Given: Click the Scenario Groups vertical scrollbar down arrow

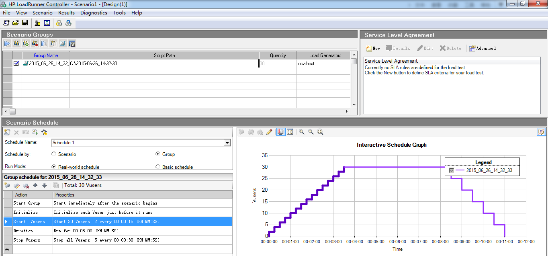Looking at the screenshot, I should [x=354, y=104].
